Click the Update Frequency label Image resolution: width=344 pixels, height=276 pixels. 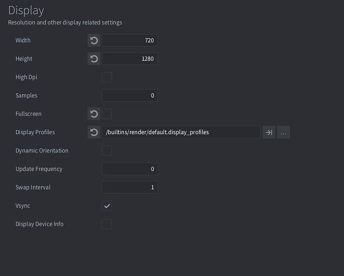tap(39, 169)
